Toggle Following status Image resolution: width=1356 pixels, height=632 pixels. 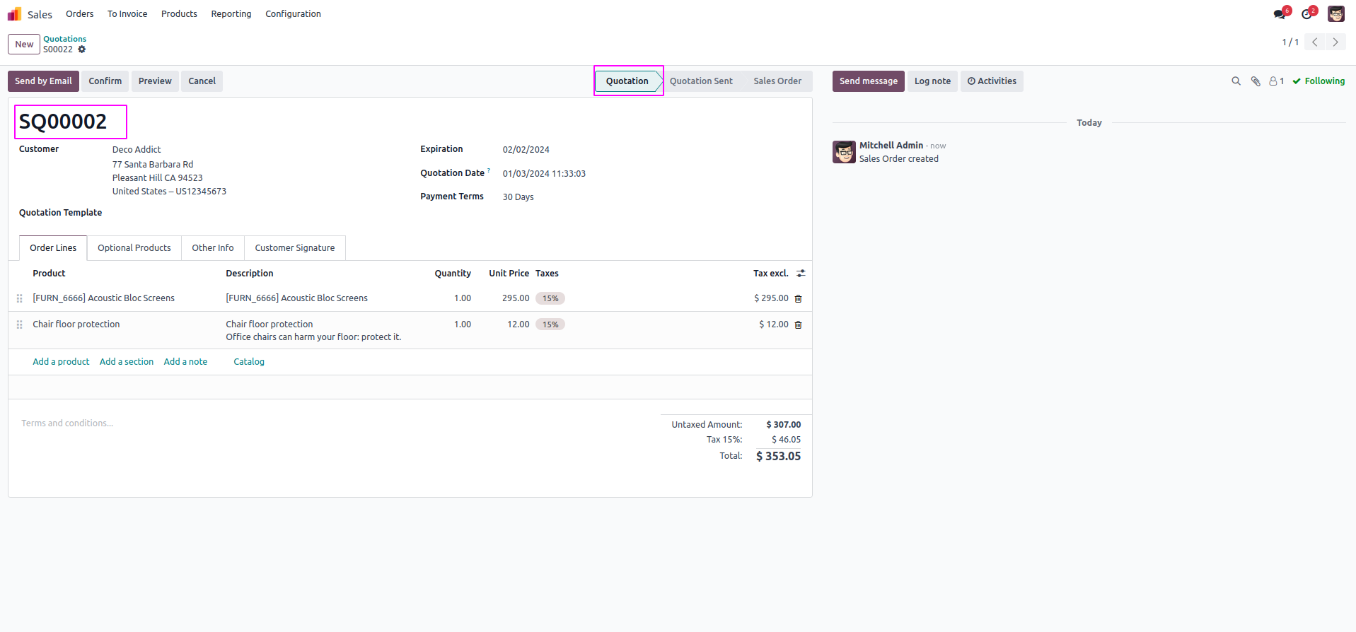[x=1319, y=81]
